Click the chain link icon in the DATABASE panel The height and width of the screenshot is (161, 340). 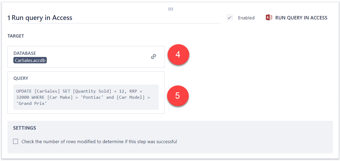click(x=153, y=56)
